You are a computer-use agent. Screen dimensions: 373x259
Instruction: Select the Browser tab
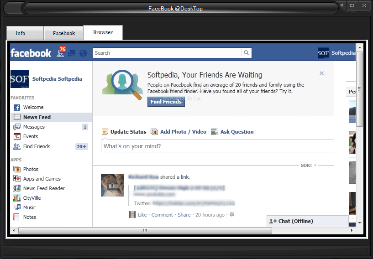pyautogui.click(x=103, y=32)
